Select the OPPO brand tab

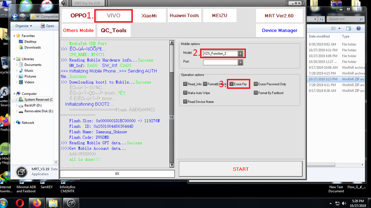tap(78, 16)
